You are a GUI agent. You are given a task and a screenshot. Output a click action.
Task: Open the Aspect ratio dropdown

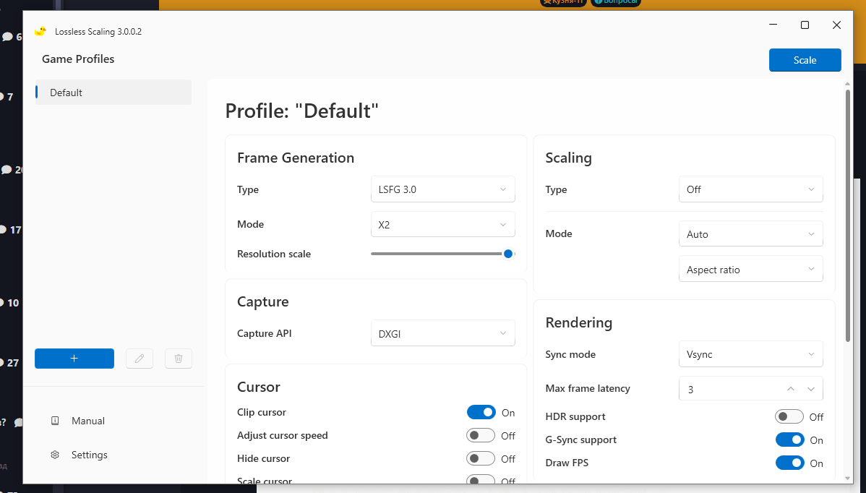(x=750, y=269)
